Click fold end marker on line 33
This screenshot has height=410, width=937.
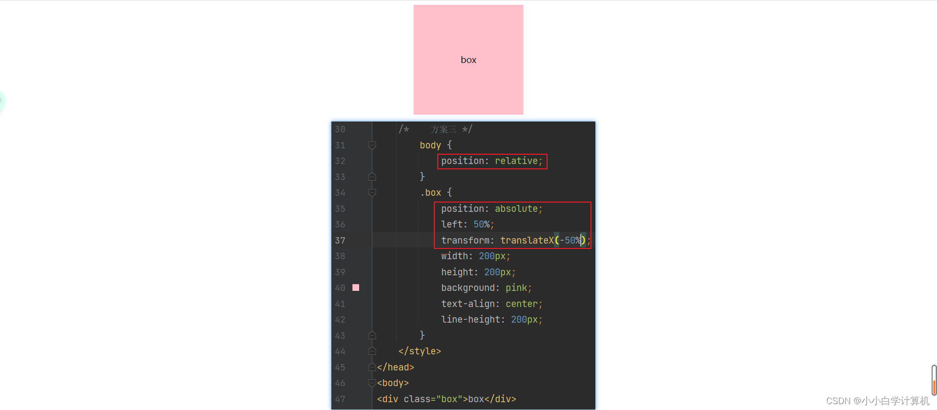click(x=372, y=177)
